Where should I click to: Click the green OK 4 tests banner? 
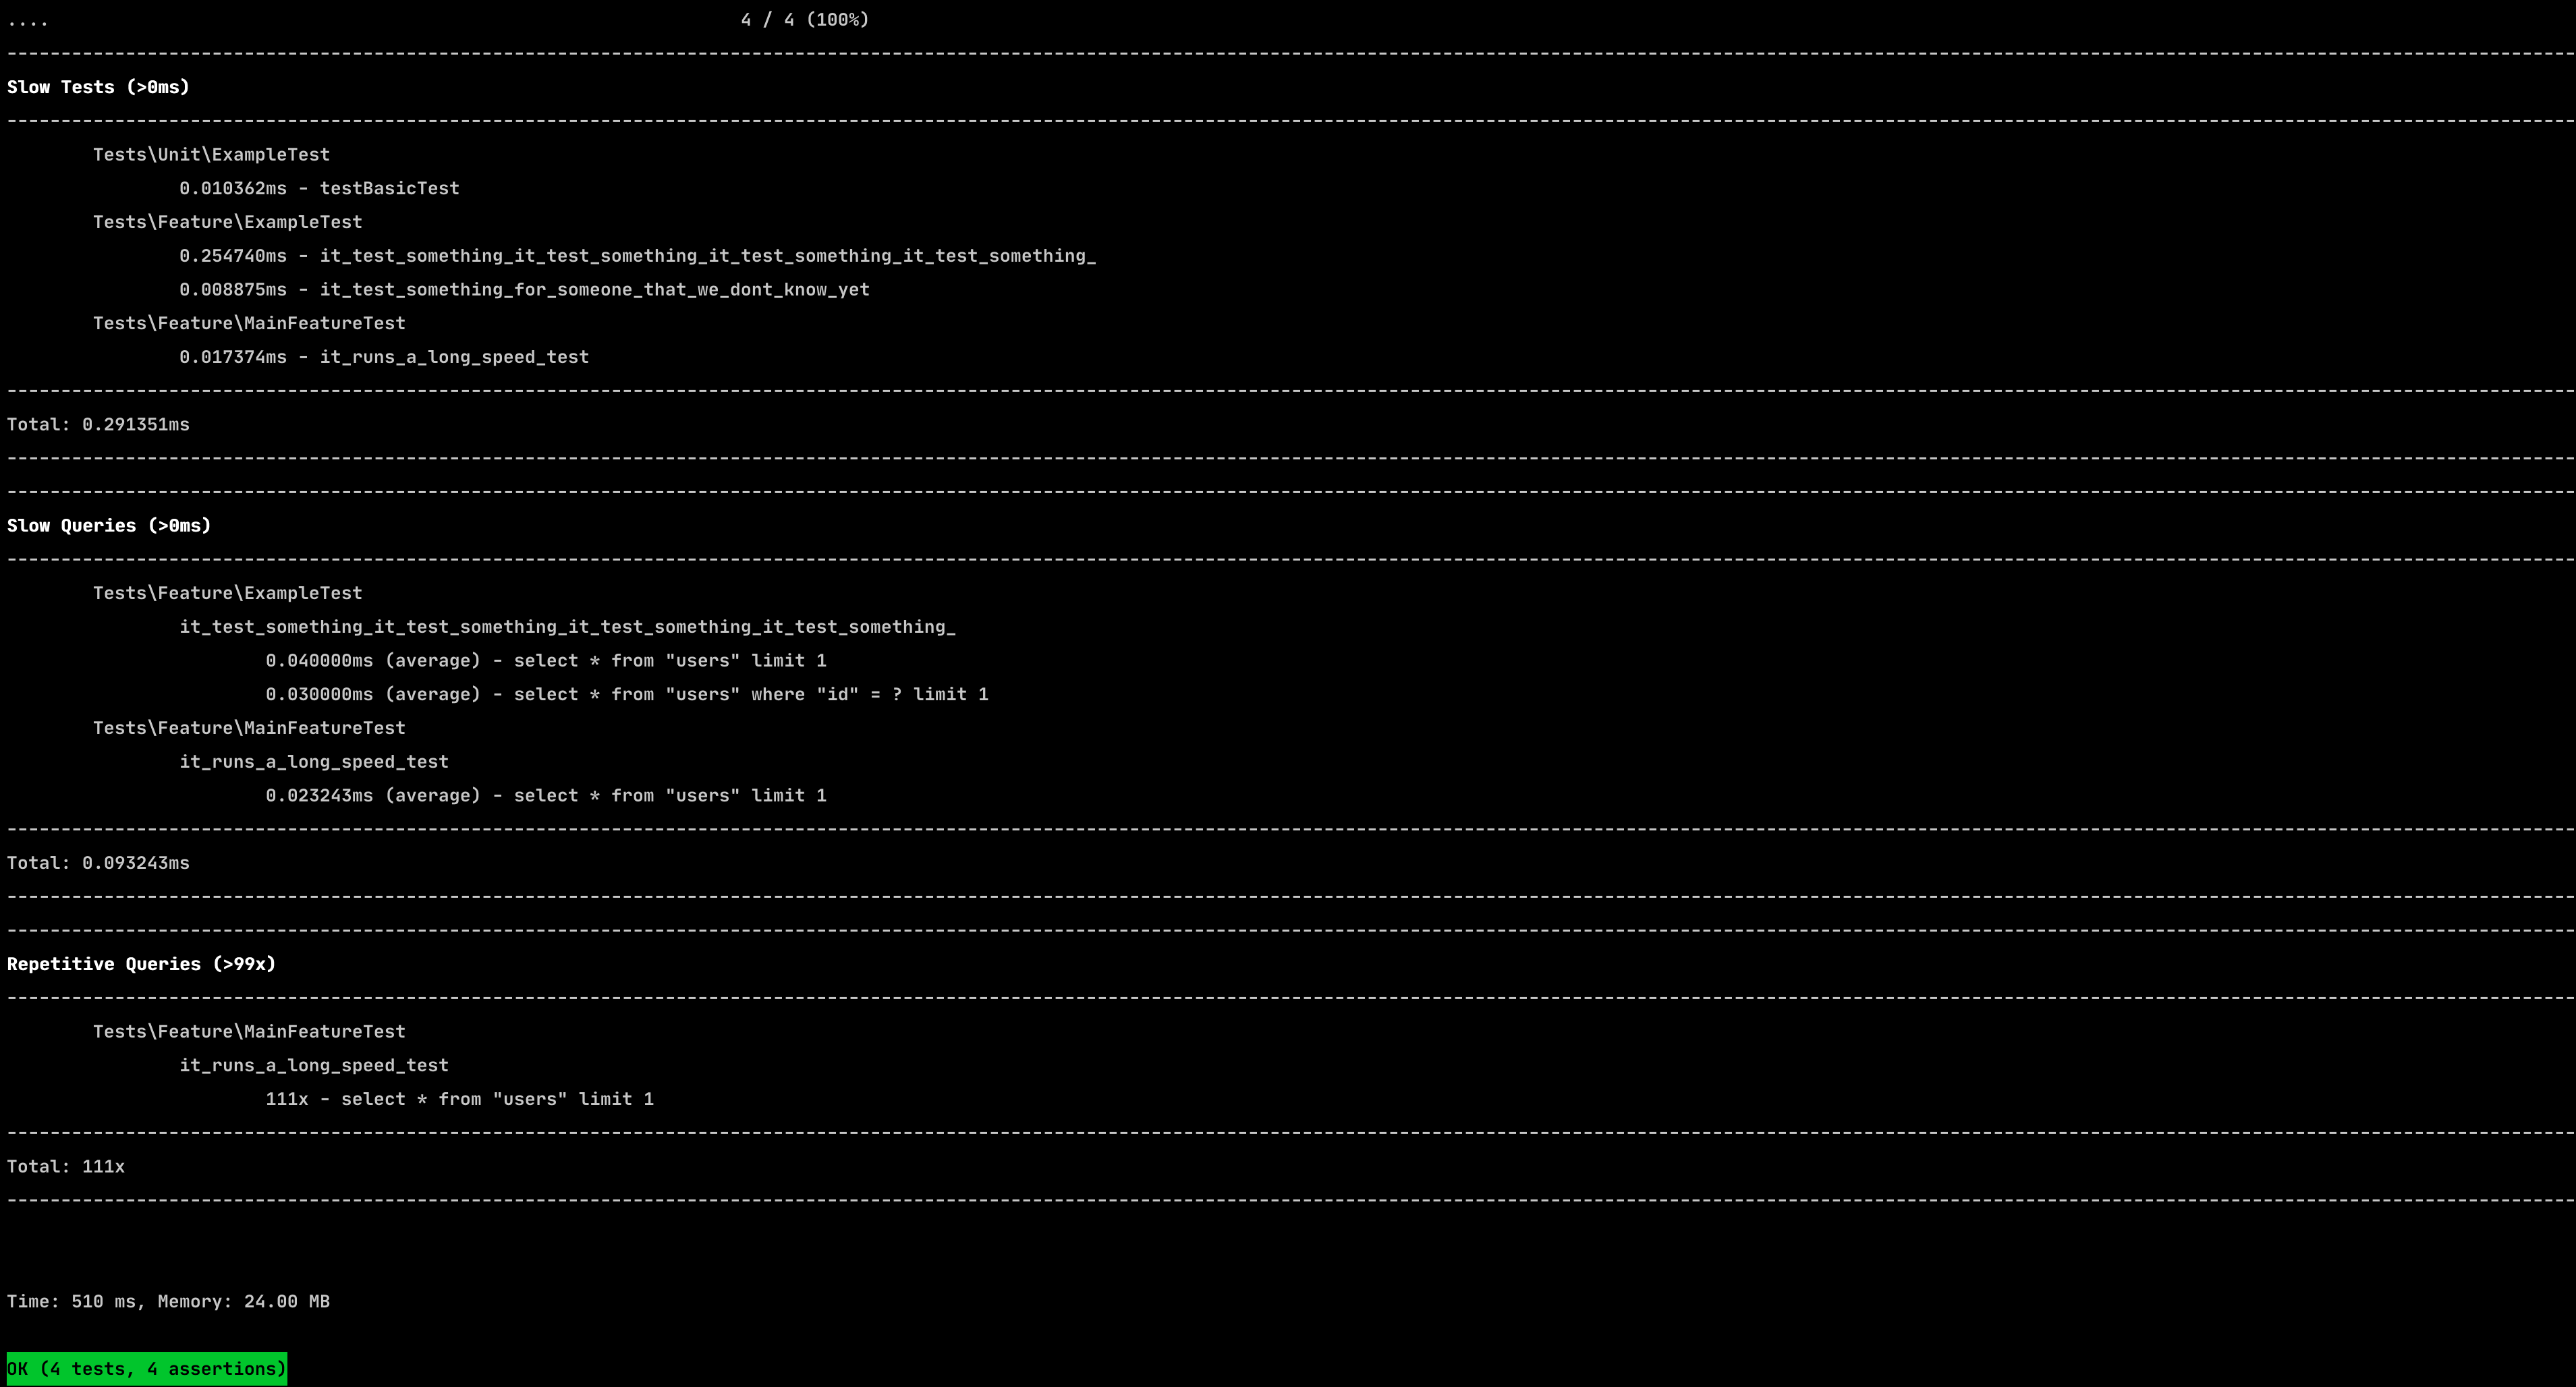coord(147,1369)
